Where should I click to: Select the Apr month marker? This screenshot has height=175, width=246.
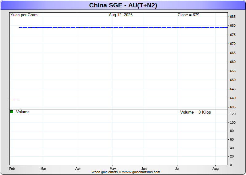78,169
